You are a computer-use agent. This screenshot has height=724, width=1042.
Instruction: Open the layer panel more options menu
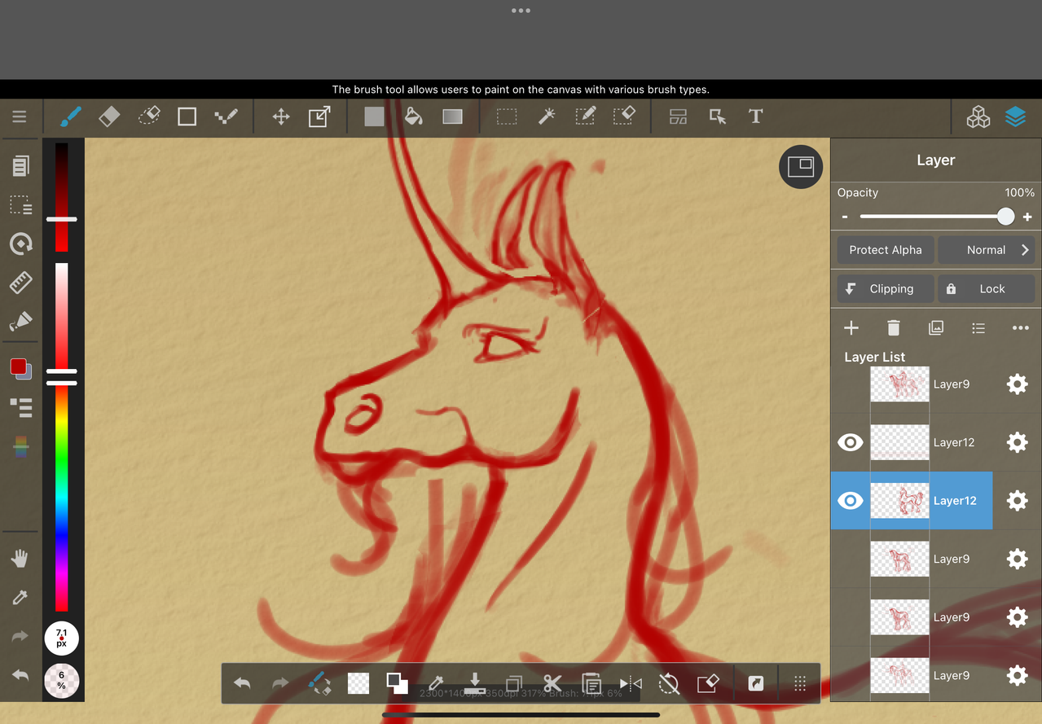[x=1021, y=327]
